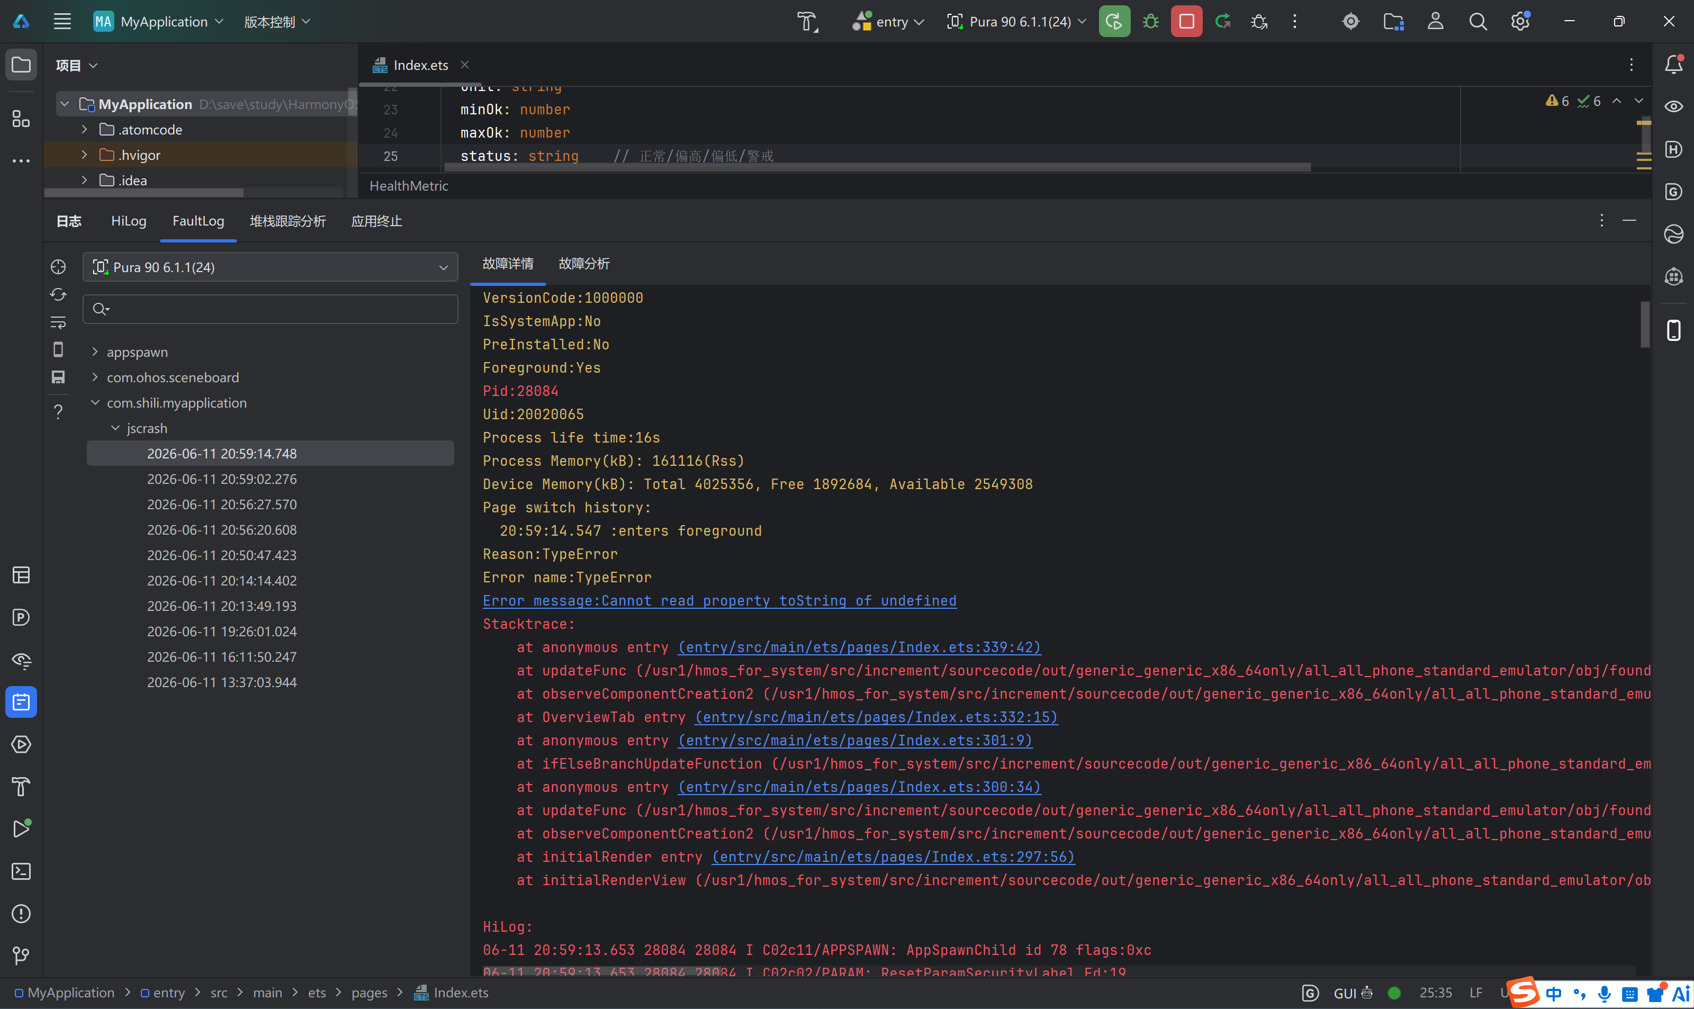This screenshot has width=1694, height=1009.
Task: Expand com.ohos.sceneboard node
Action: coord(94,377)
